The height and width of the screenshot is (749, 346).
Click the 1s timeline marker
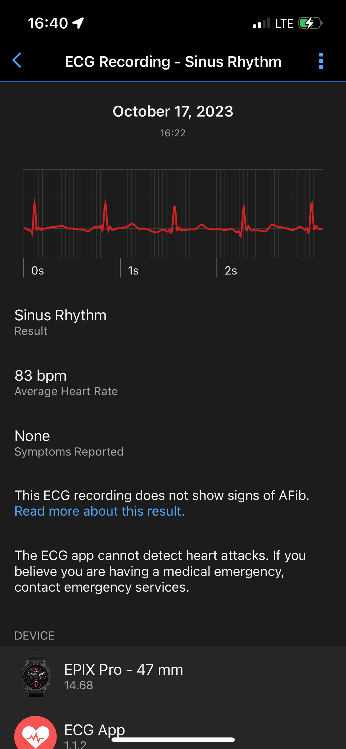tap(133, 270)
